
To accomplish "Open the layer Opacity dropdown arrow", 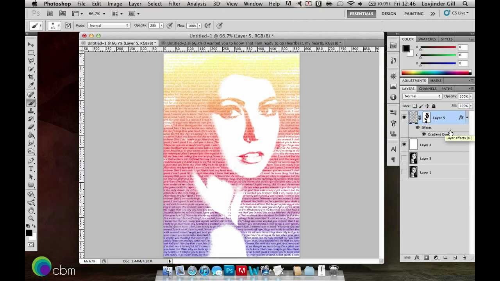I will tap(471, 96).
